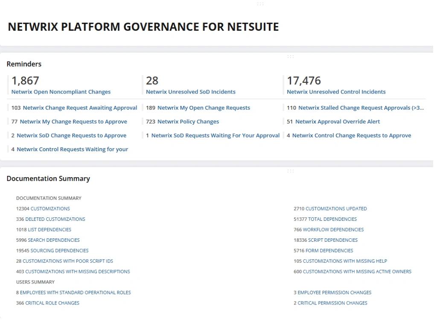Image resolution: width=437 pixels, height=328 pixels.
Task: Open Netwrix My Open Change Requests
Action: coord(204,108)
